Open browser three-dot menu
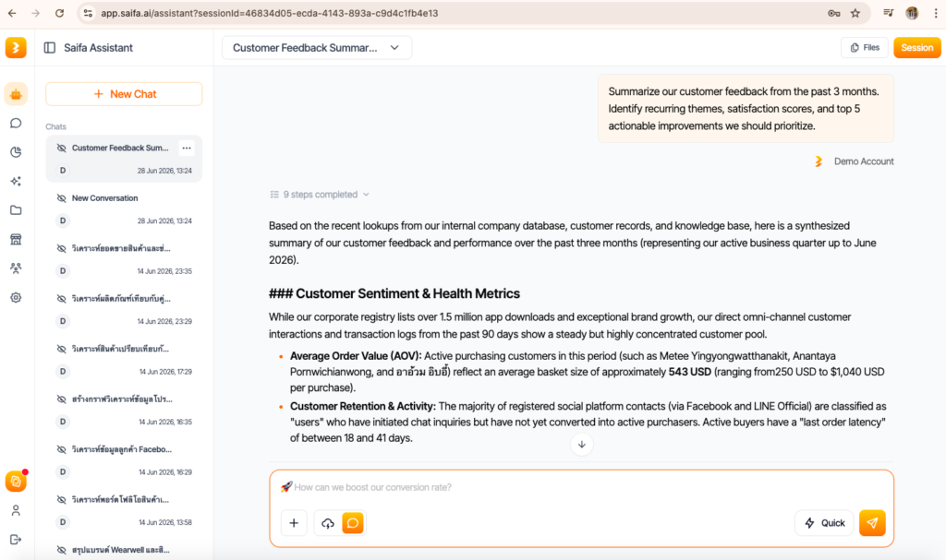Viewport: 946px width, 560px height. pyautogui.click(x=936, y=13)
